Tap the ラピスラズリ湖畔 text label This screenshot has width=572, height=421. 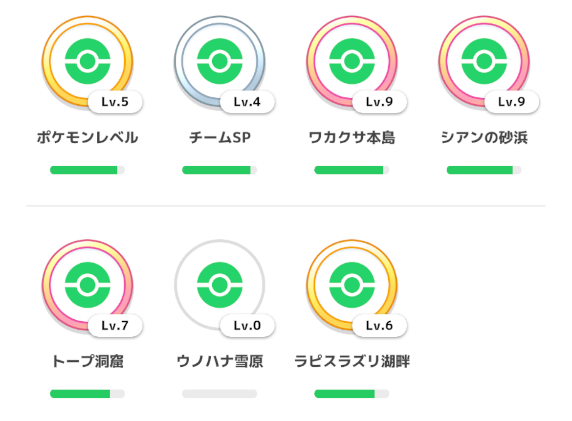[x=352, y=361]
